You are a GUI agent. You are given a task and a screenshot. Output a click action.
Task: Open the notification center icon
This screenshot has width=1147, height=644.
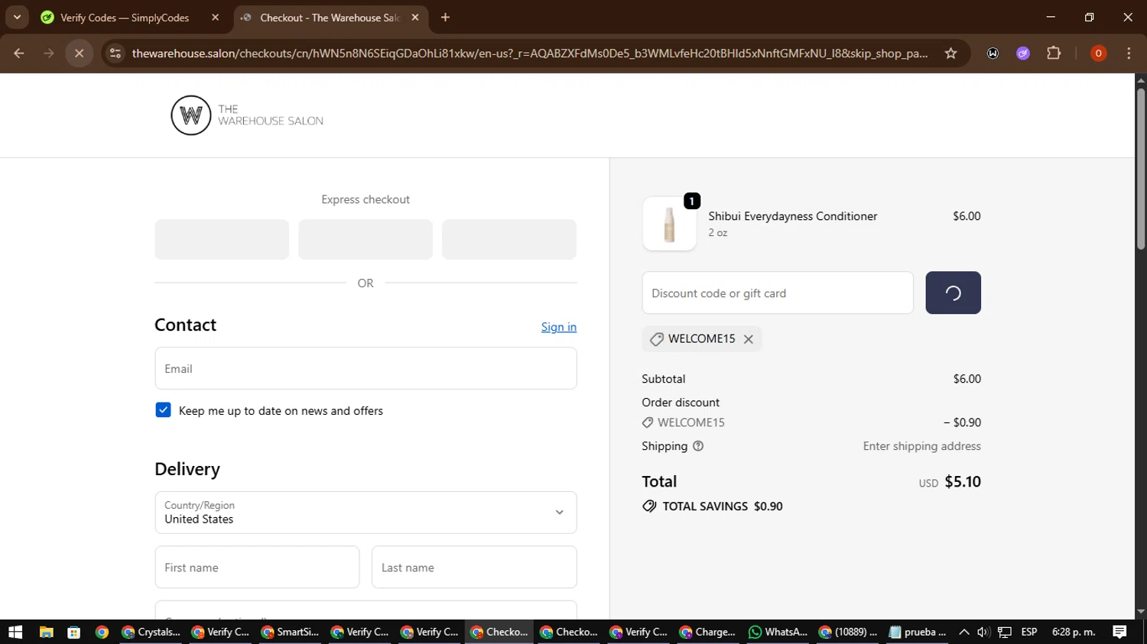coord(1119,632)
